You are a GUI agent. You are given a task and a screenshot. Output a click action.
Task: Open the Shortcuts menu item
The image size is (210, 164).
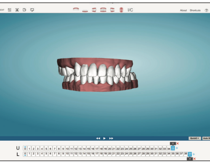195,10
